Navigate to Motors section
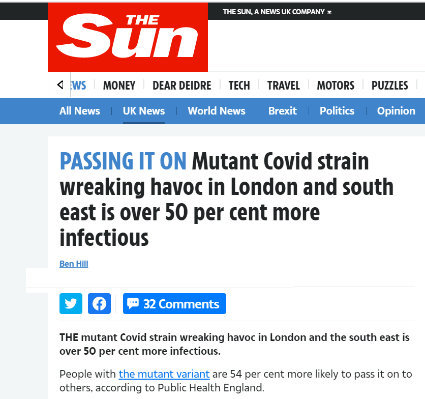 tap(336, 85)
